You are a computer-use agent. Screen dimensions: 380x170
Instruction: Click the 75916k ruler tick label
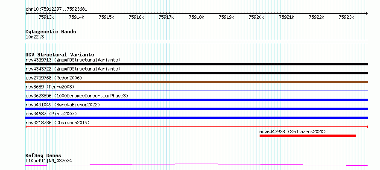click(137, 17)
